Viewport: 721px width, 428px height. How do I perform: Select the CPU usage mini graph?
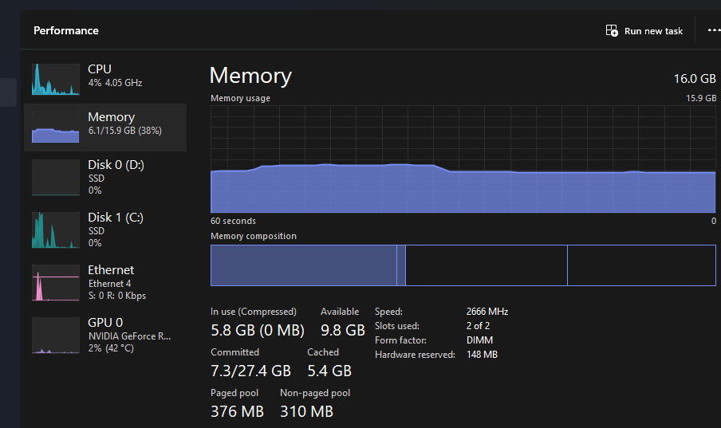(56, 80)
